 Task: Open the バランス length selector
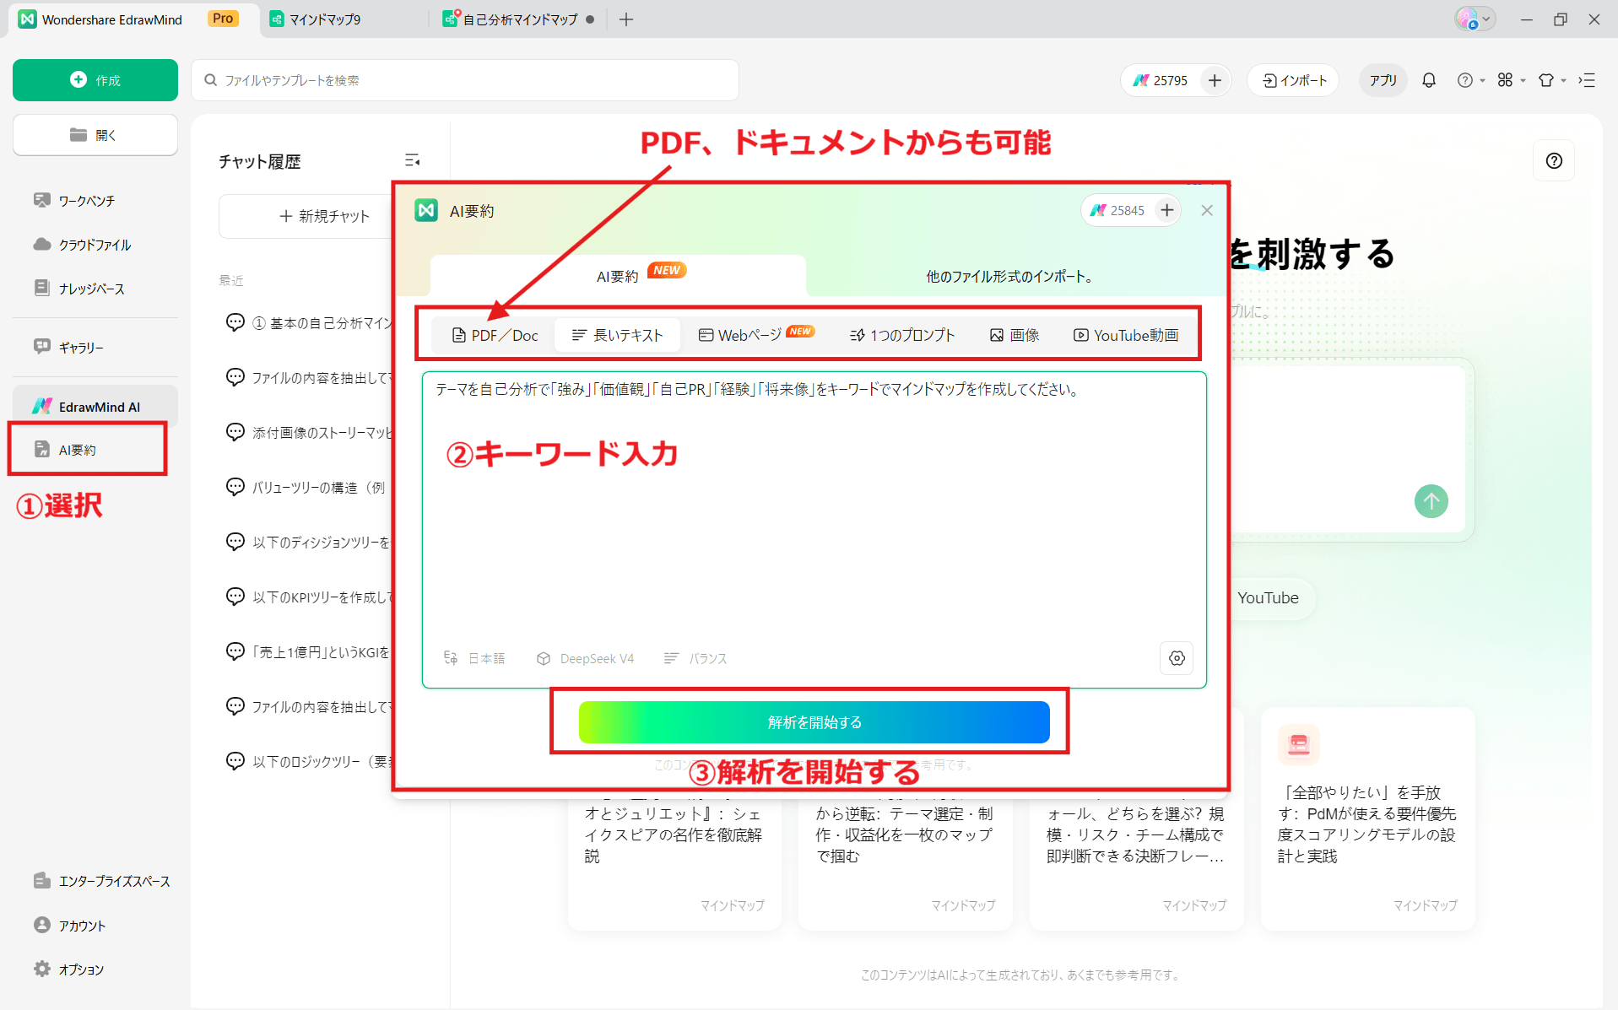point(695,658)
